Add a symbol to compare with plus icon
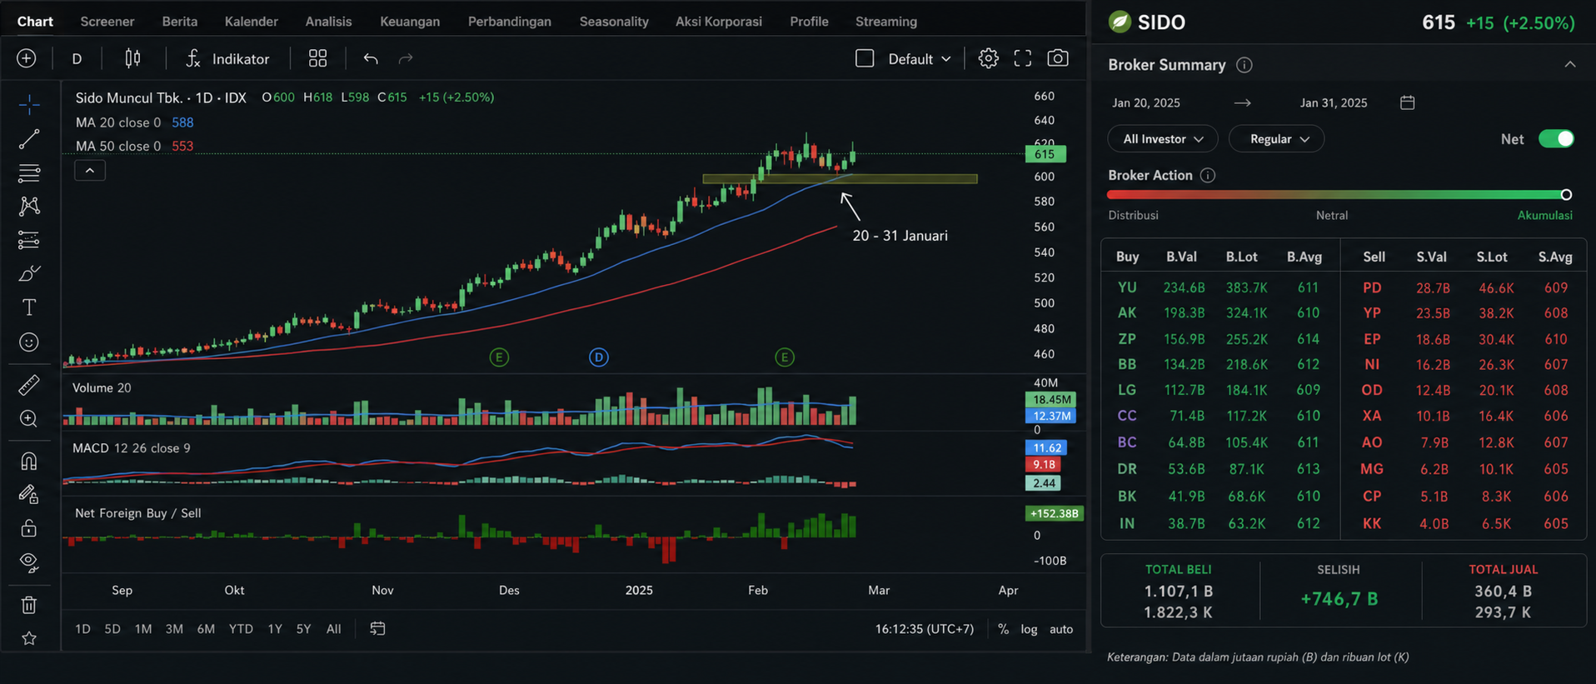The height and width of the screenshot is (684, 1596). coord(27,58)
